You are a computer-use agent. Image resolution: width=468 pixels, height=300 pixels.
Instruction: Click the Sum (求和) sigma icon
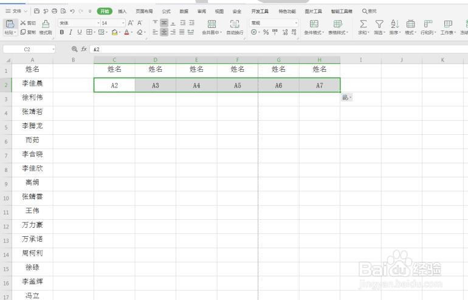coord(363,24)
